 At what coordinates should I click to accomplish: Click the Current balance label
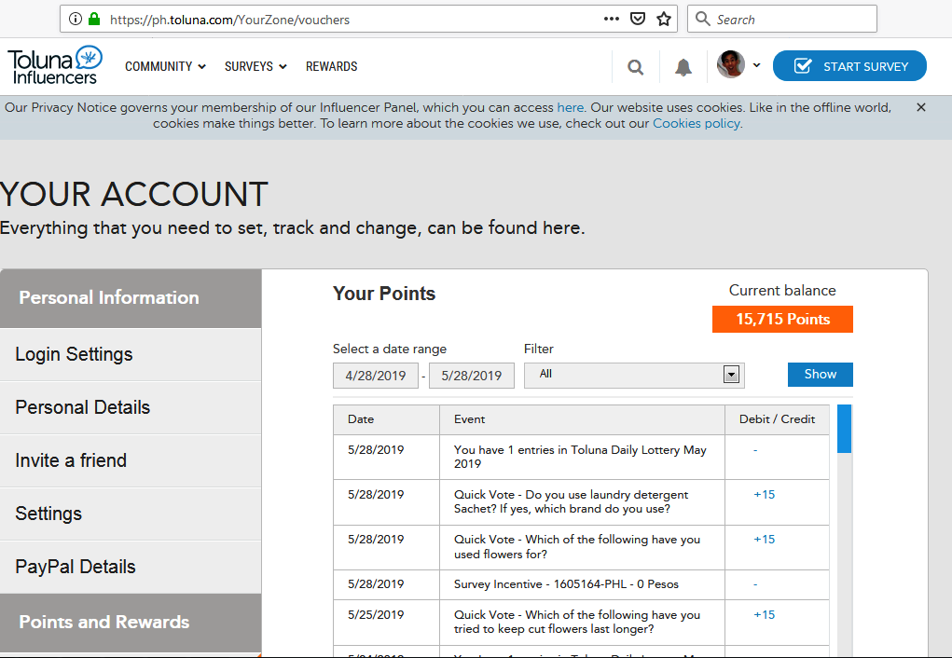[782, 291]
